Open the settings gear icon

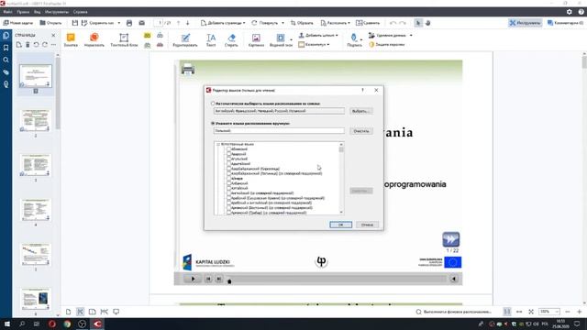(x=569, y=12)
